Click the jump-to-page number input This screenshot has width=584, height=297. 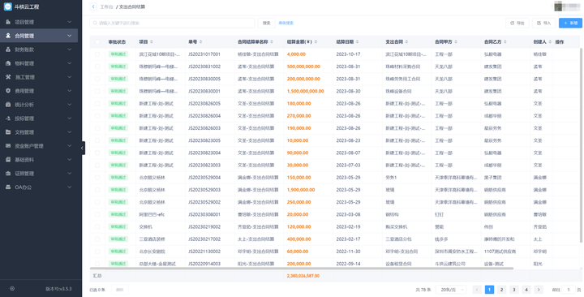click(569, 290)
